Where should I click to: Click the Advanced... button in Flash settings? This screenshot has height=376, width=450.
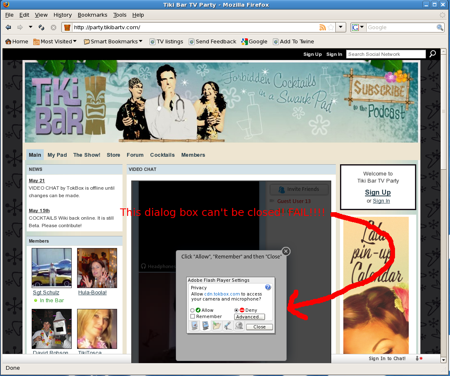(249, 317)
